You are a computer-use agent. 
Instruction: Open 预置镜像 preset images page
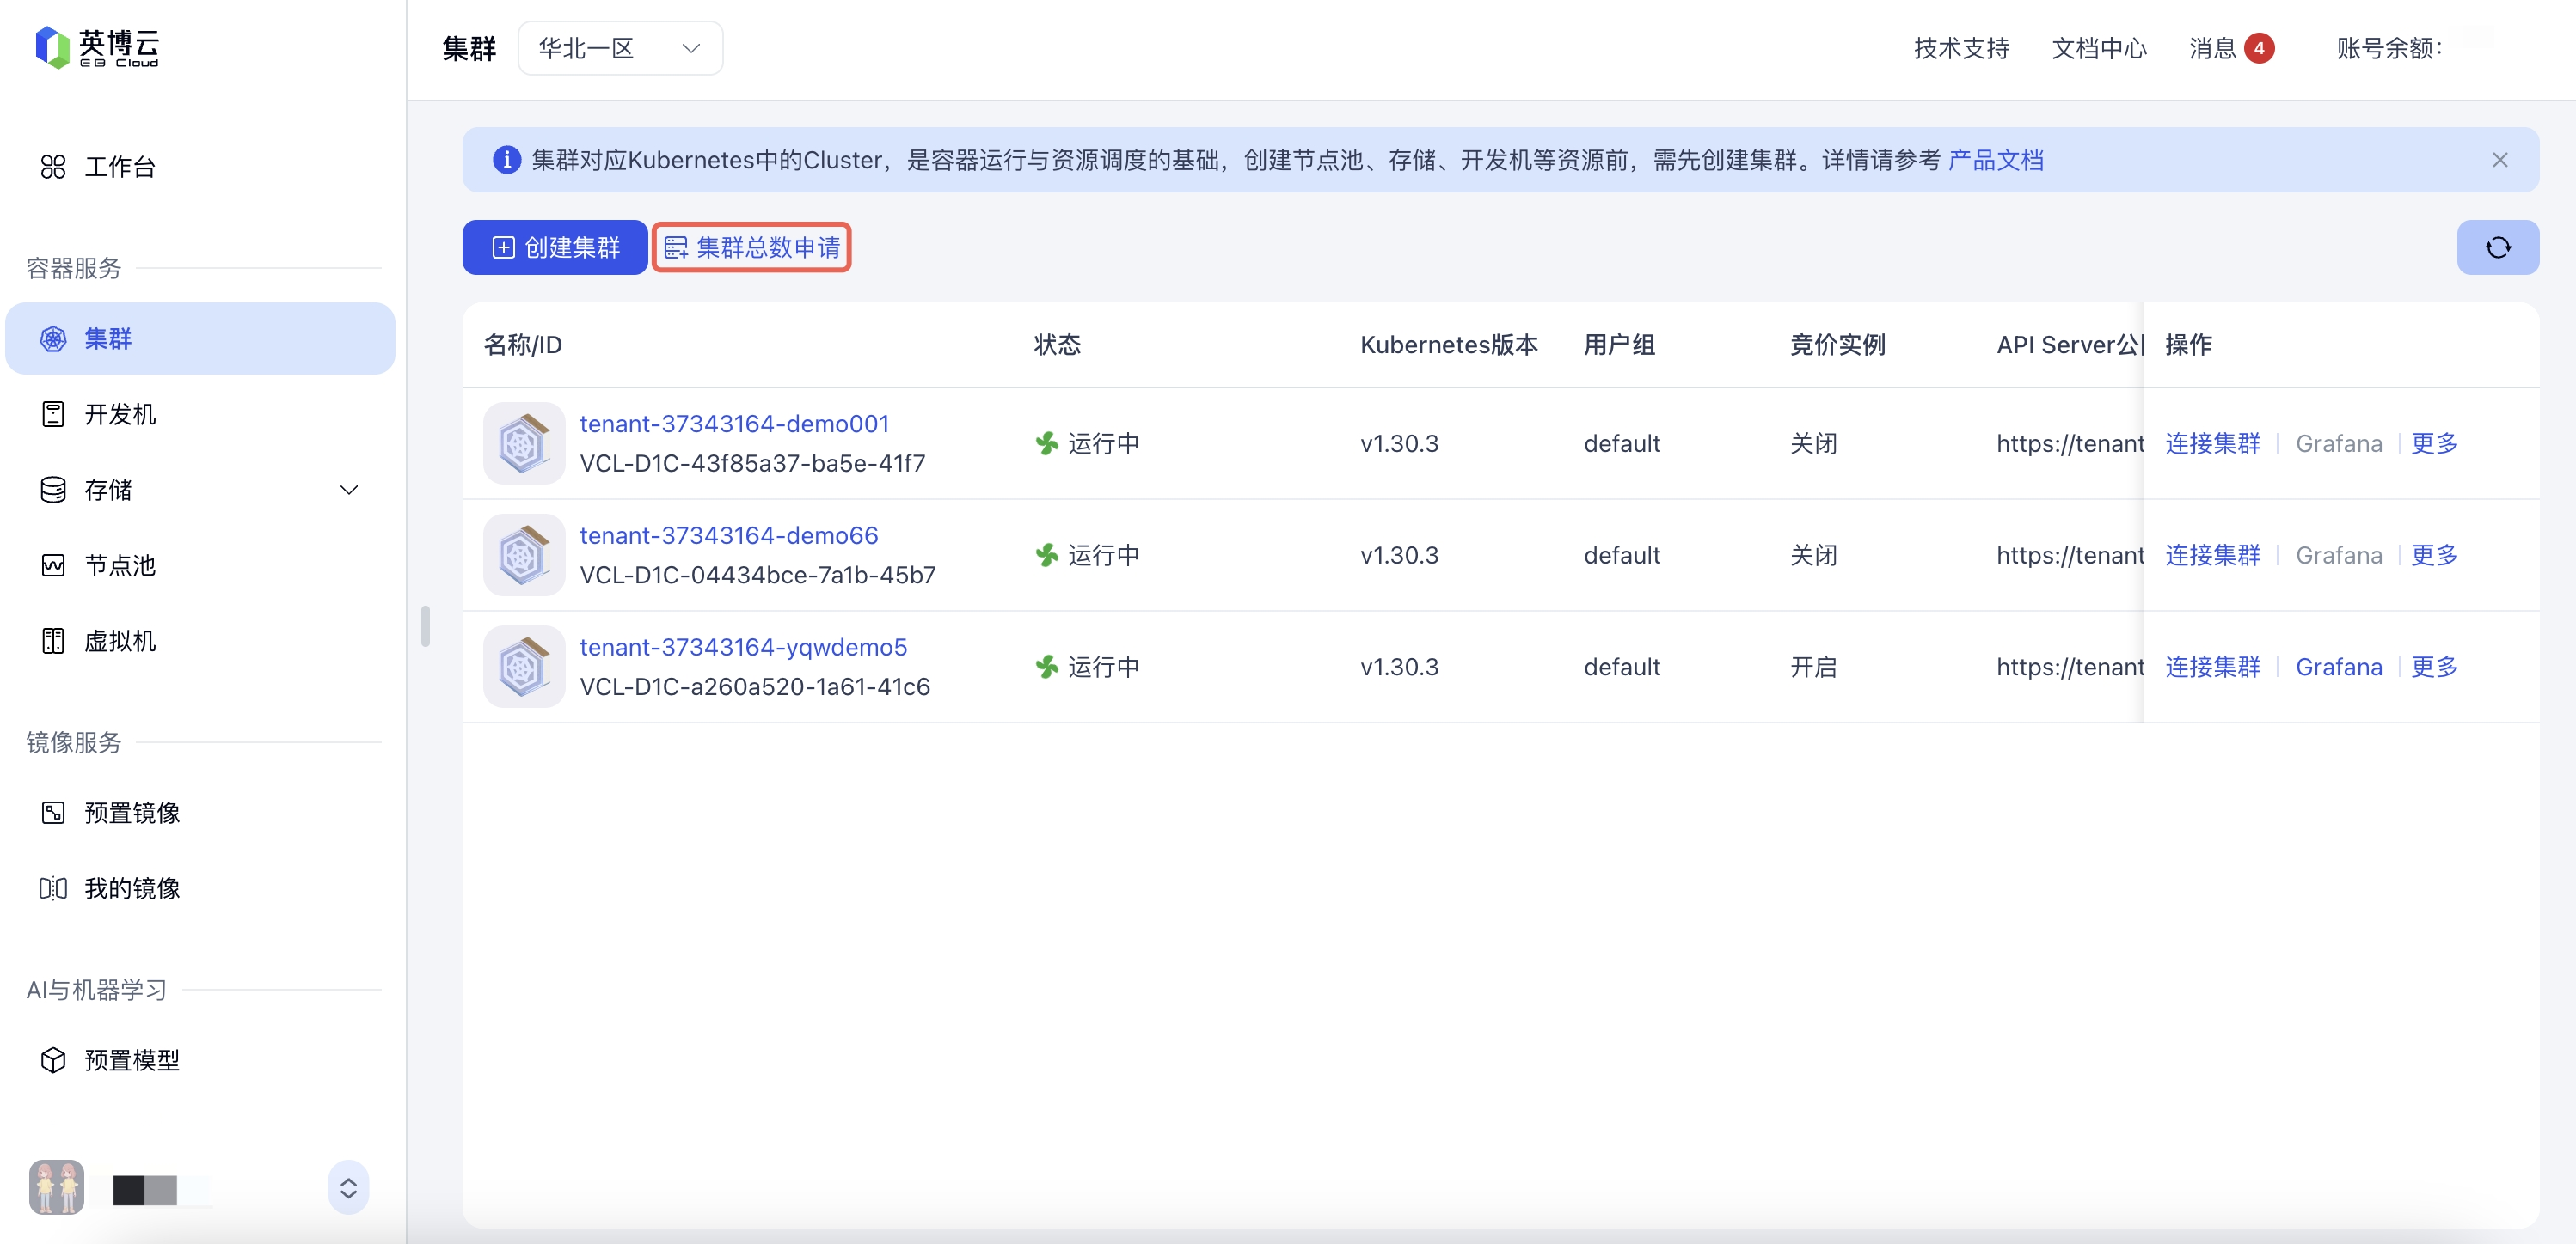(131, 813)
